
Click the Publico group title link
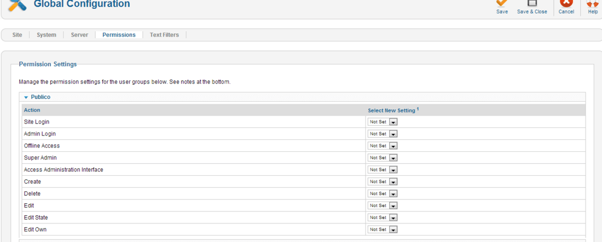click(40, 97)
